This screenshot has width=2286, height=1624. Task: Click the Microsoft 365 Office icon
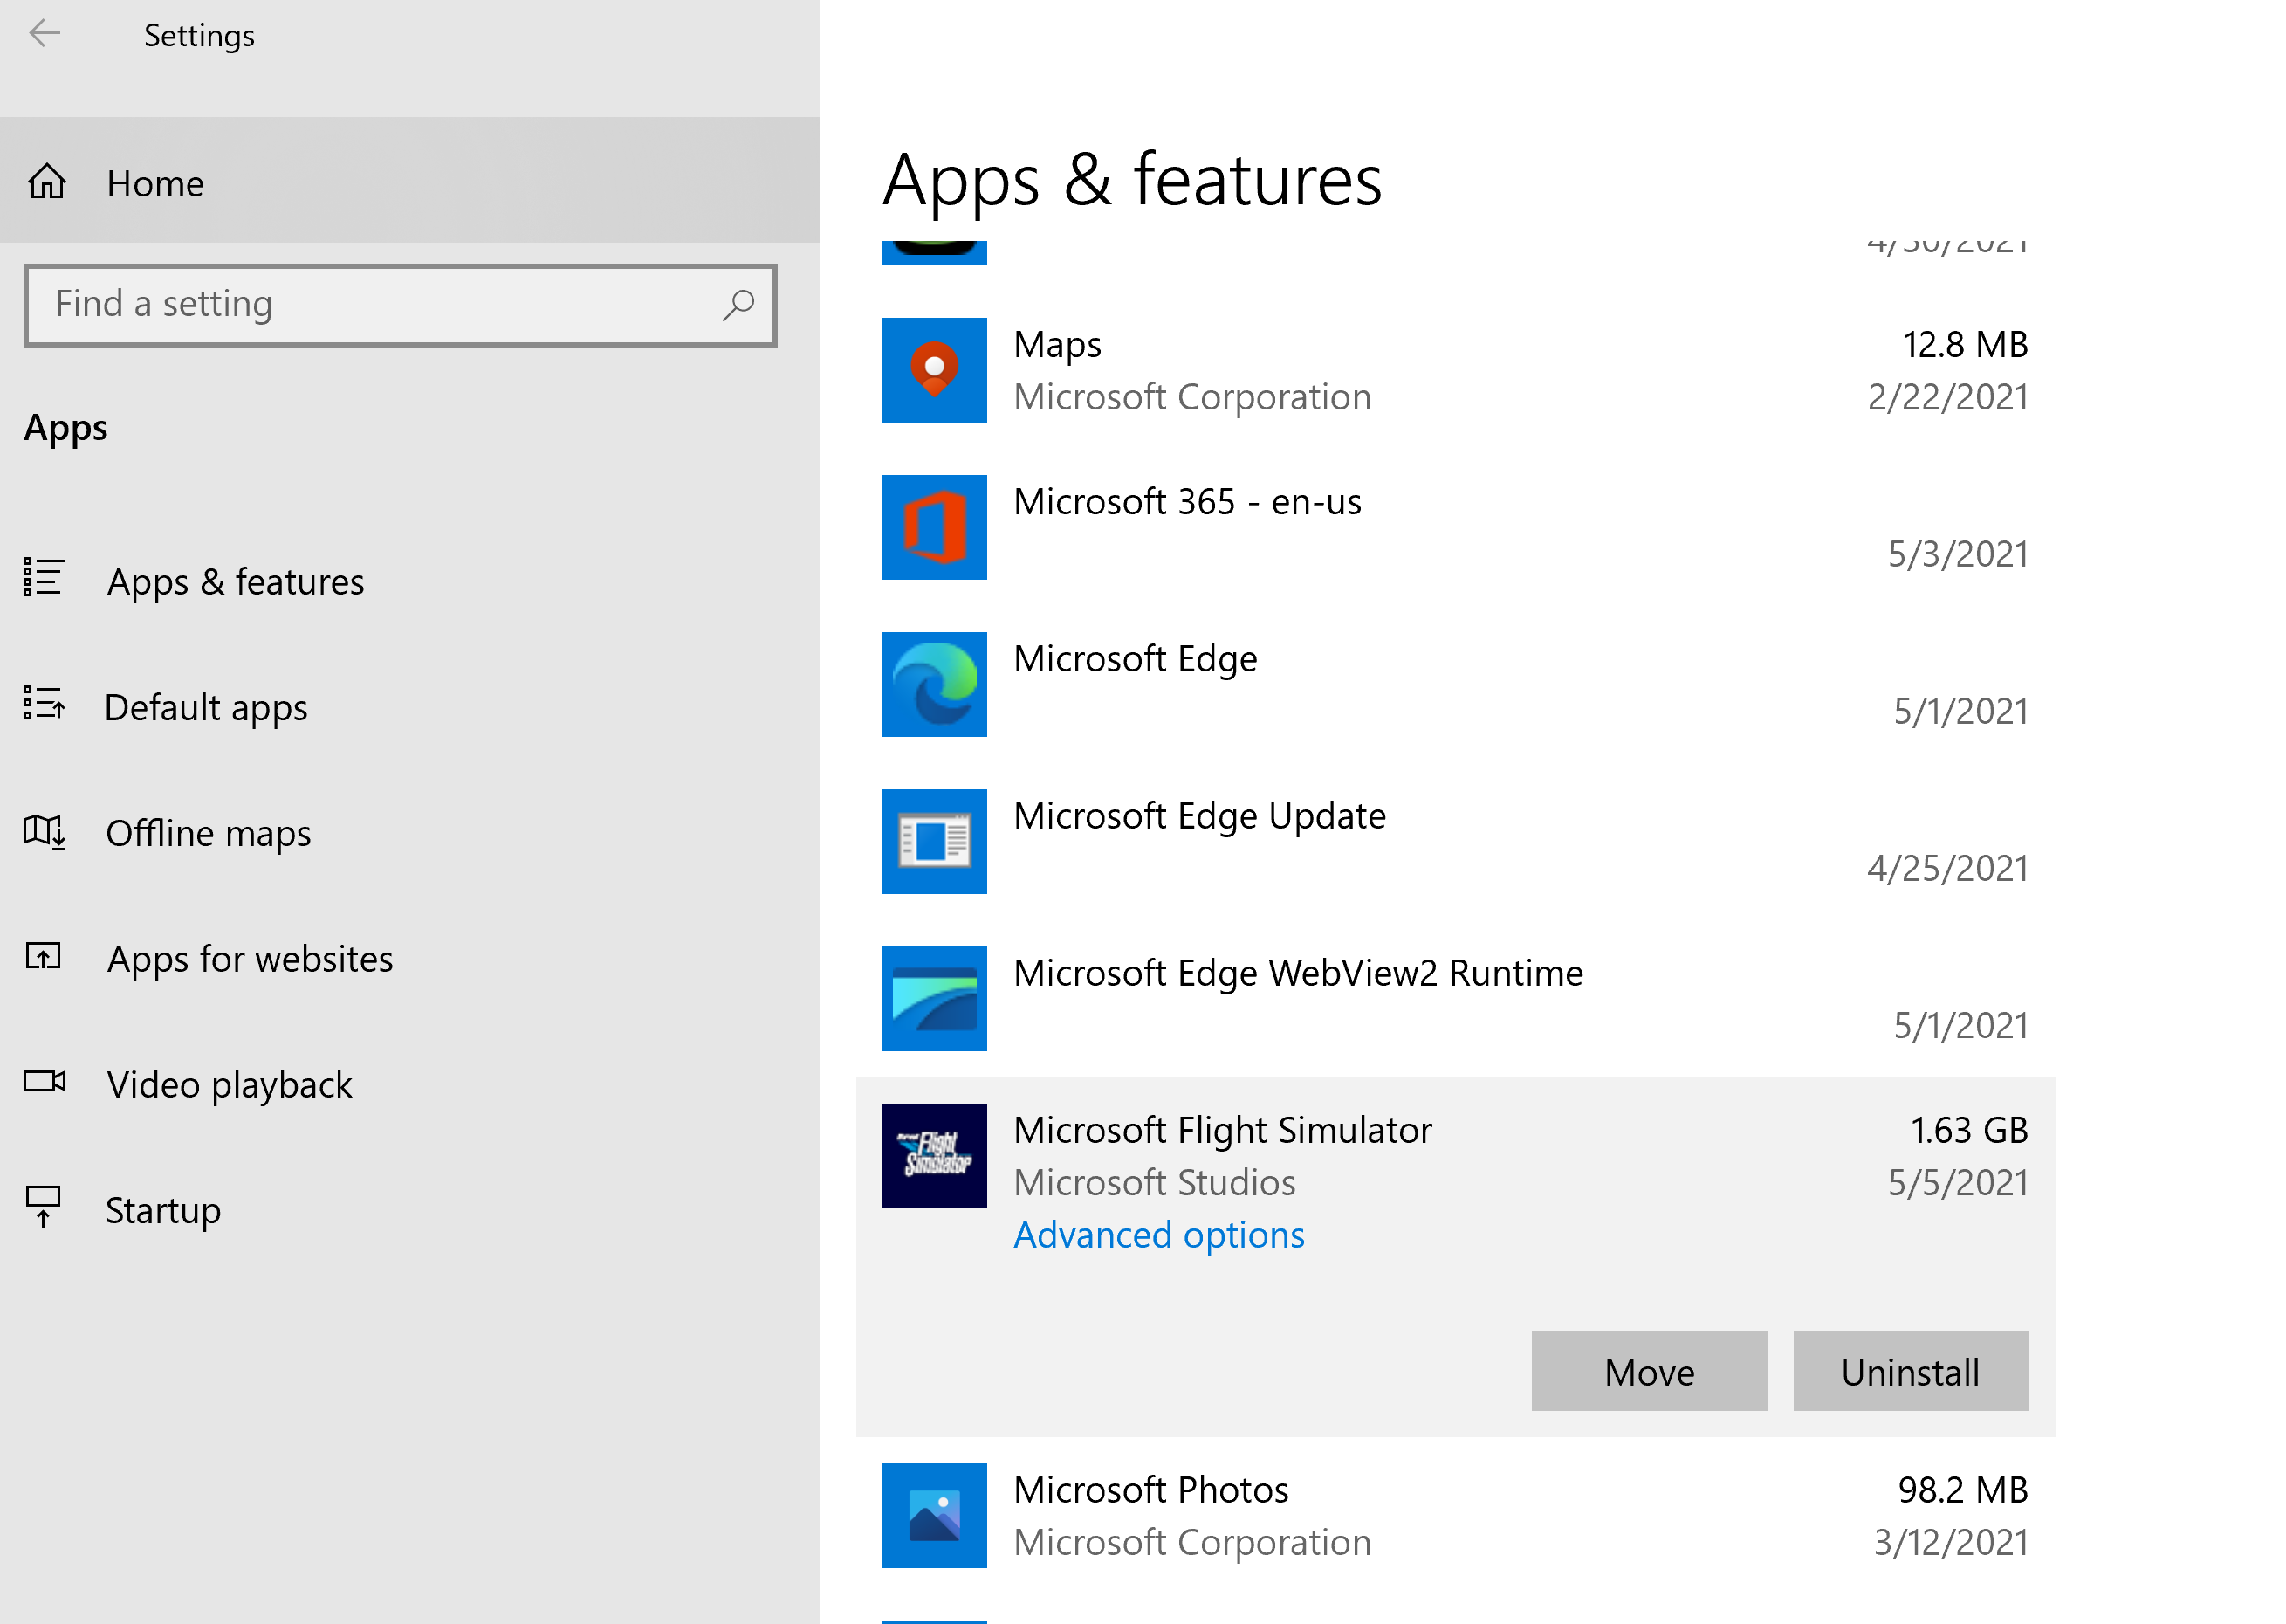(x=934, y=527)
